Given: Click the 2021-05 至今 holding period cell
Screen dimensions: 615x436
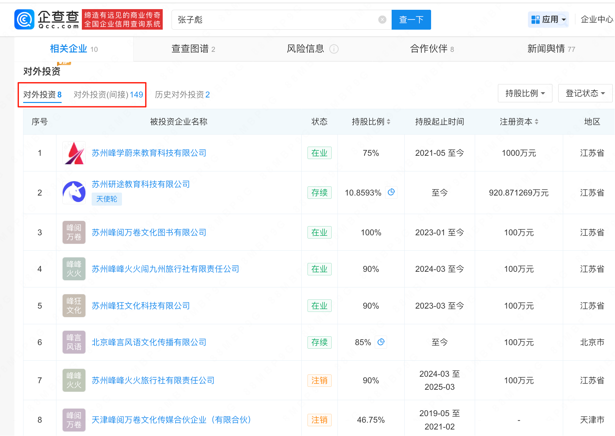Looking at the screenshot, I should click(440, 153).
